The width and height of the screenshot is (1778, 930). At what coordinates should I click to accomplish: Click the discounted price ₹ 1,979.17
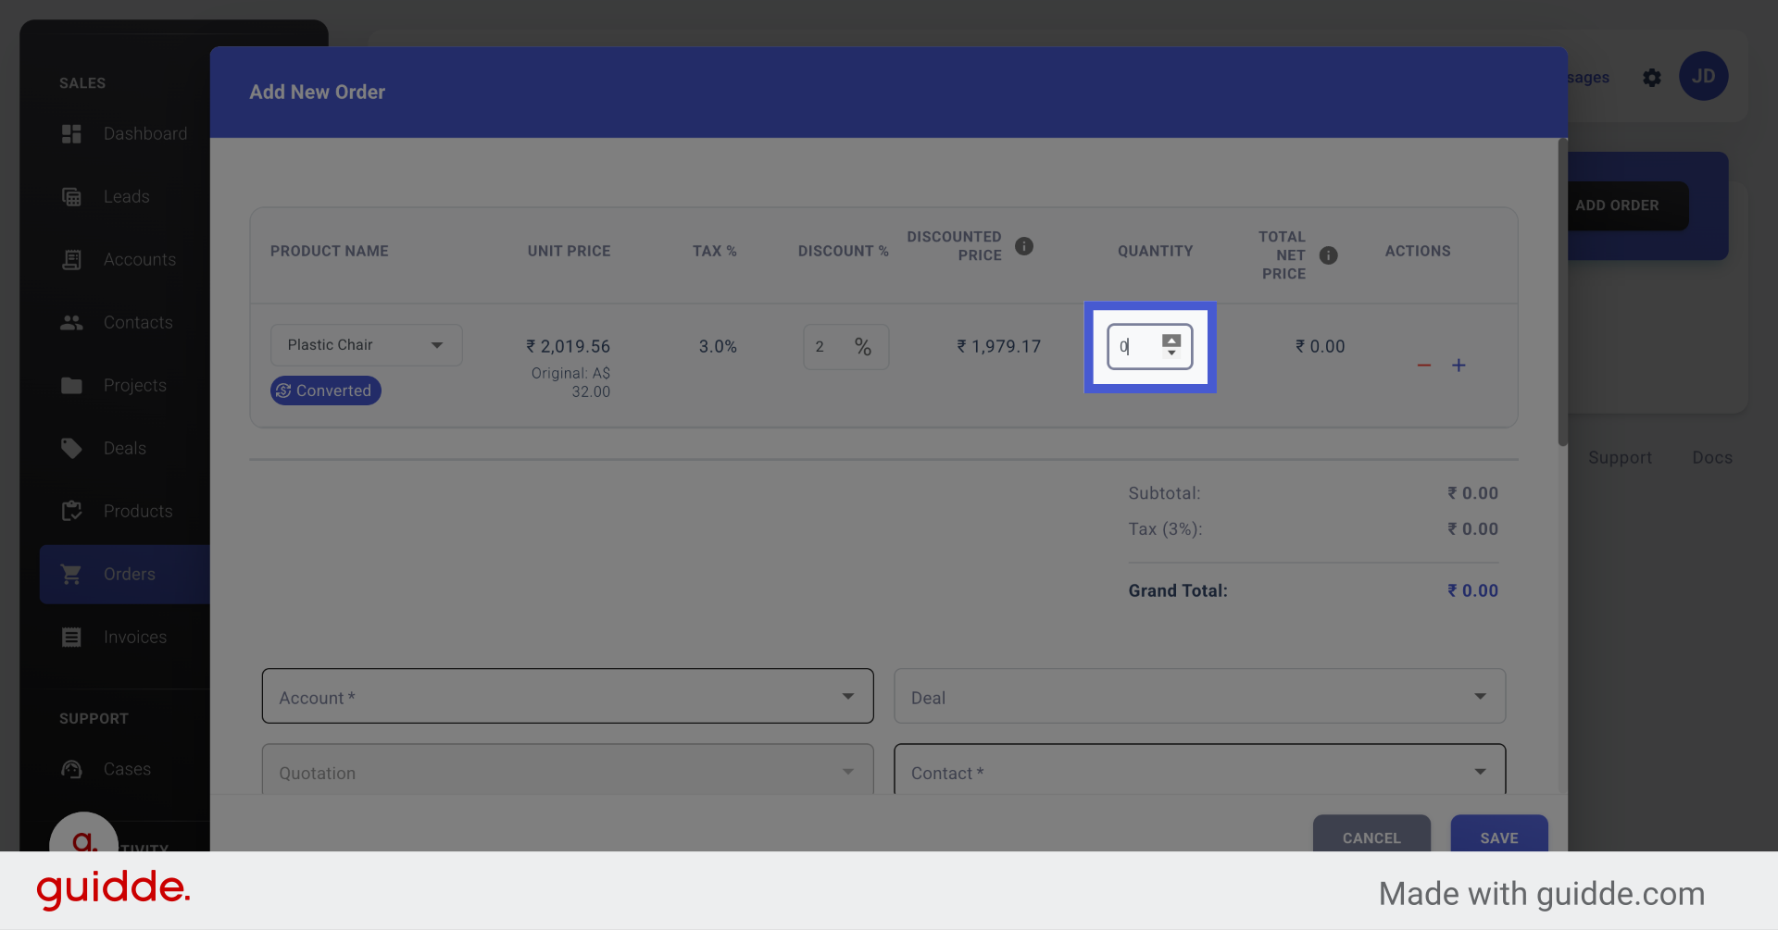click(x=999, y=347)
